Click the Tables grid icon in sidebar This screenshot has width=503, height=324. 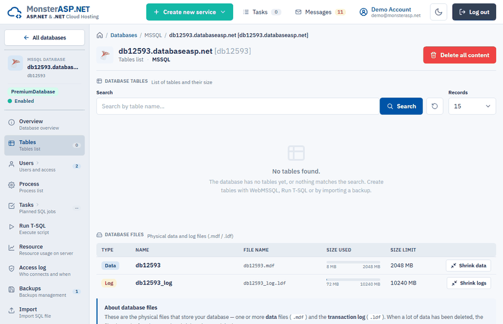pos(11,143)
